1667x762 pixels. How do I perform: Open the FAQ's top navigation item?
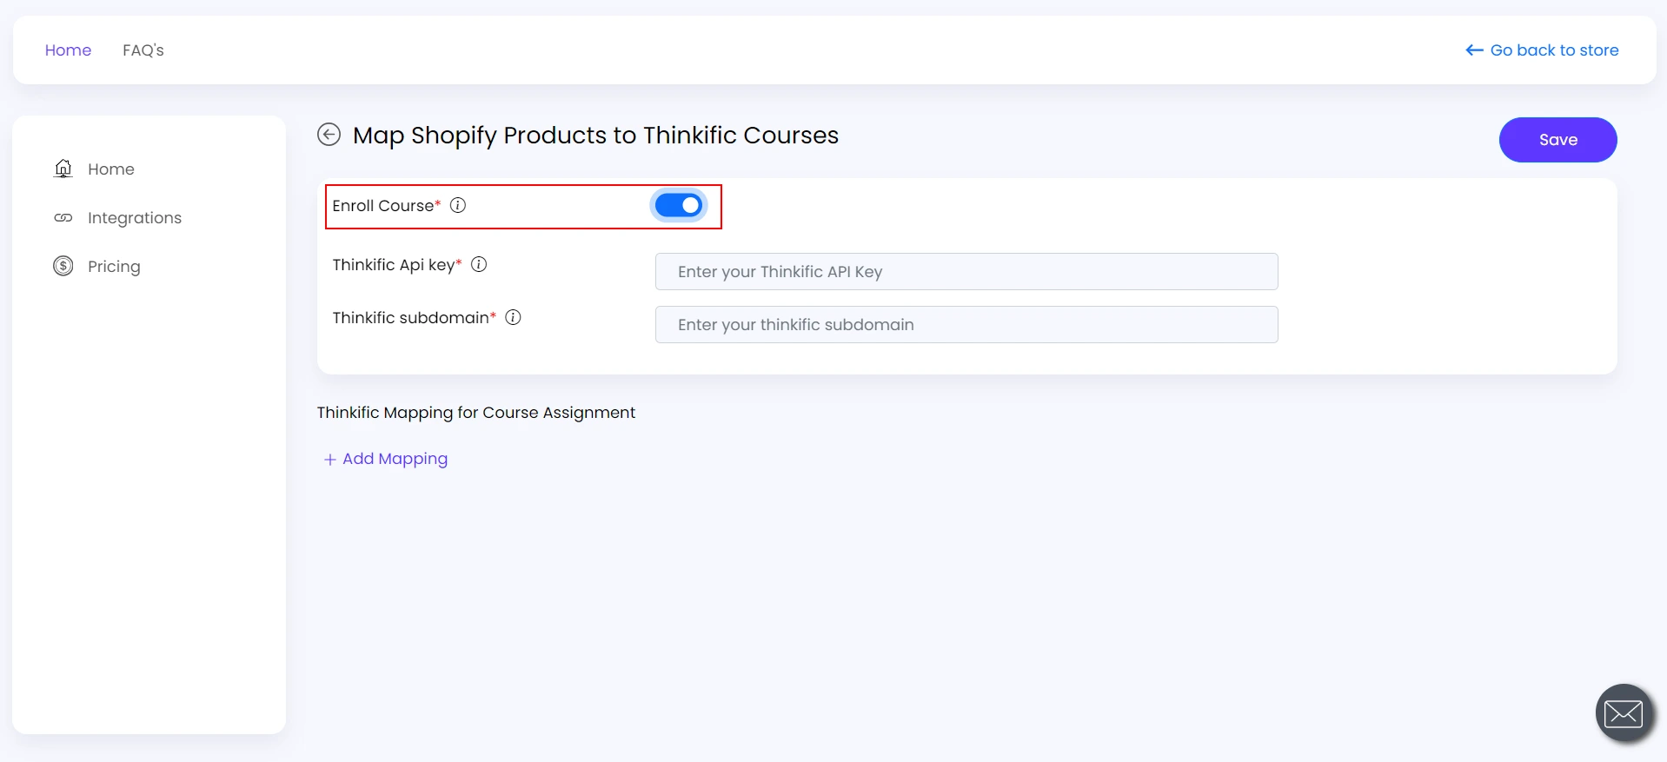(143, 50)
